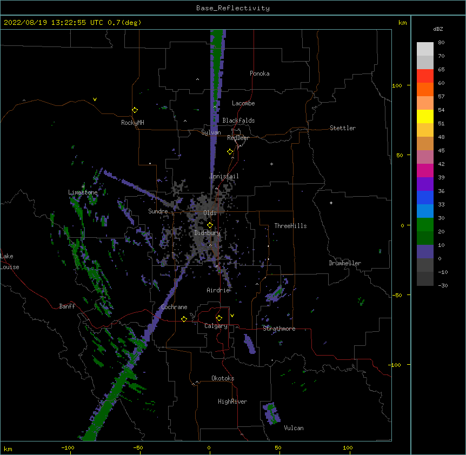Click the white asterisk marker above Limestone
This screenshot has height=455, width=466.
pos(83,187)
